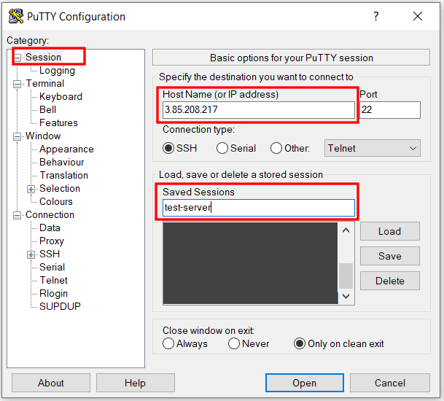Screen dimensions: 444x401
Task: Click the Load button
Action: coord(390,231)
